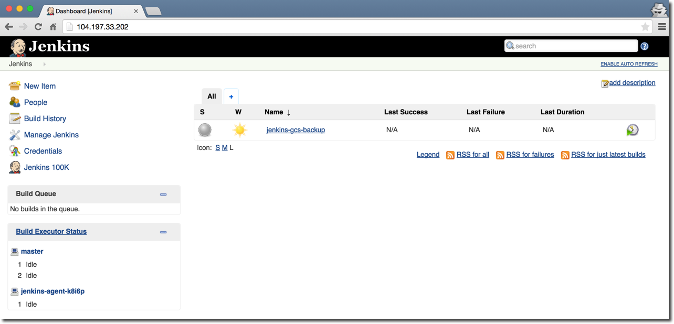Click the New Item link

pos(40,86)
